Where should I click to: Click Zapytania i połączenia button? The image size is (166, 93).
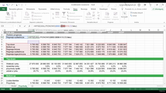(x=40, y=13)
